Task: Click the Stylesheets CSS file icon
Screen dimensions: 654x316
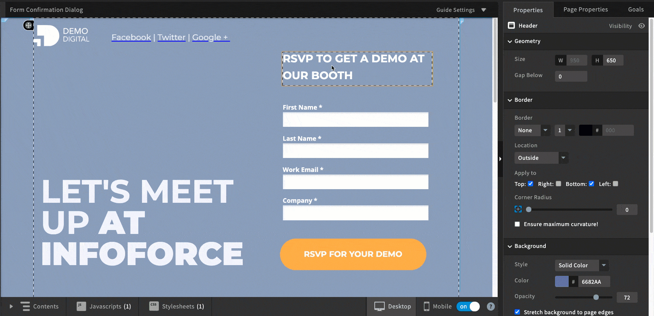Action: (154, 306)
